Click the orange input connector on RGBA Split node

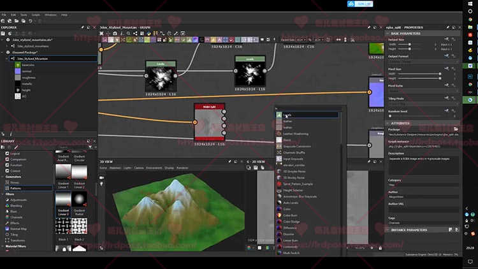[x=195, y=122]
